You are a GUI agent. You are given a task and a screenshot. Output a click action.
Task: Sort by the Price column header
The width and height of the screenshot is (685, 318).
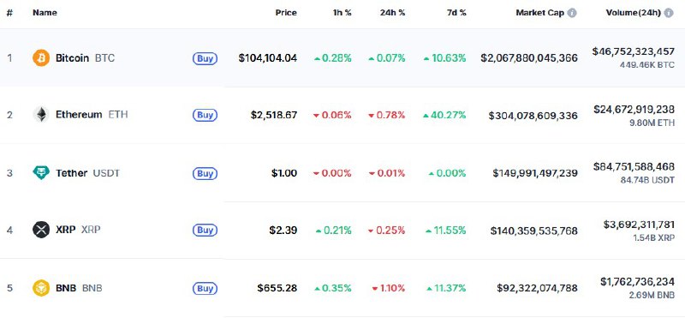(286, 13)
